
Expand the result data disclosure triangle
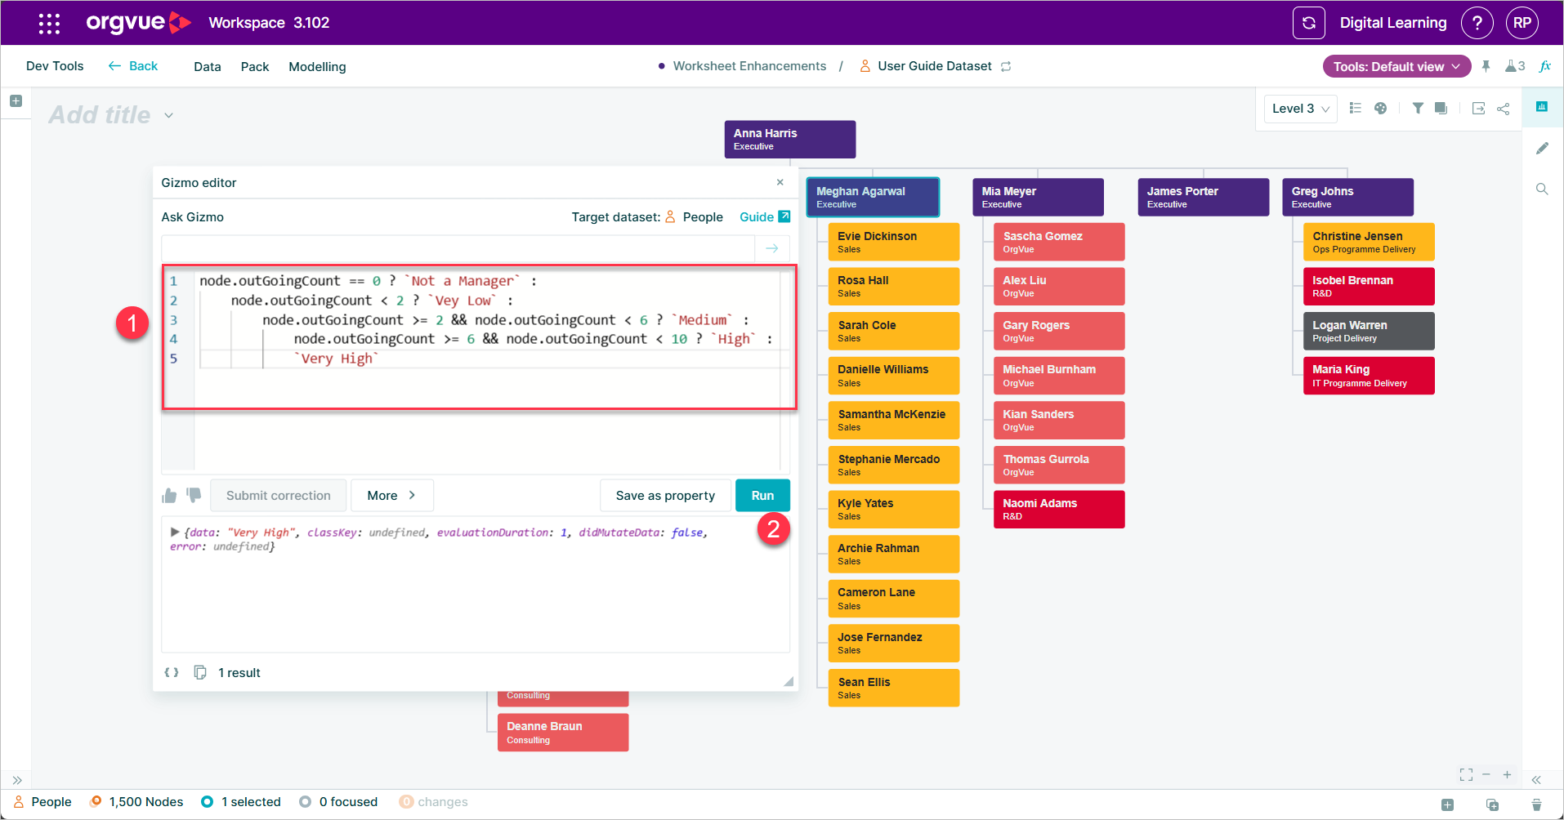pos(174,532)
